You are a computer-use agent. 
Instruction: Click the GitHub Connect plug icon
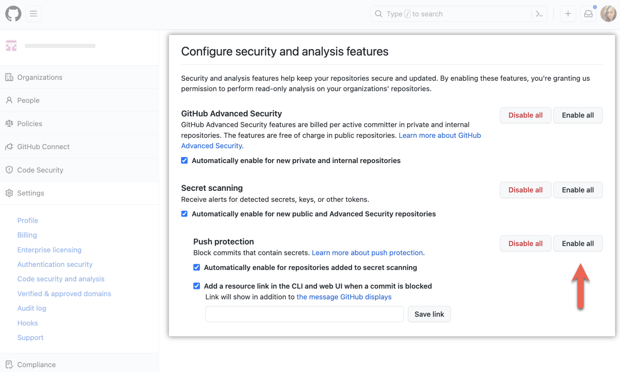[9, 147]
